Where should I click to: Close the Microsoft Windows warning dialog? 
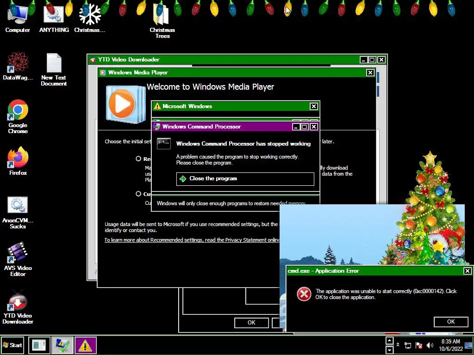pos(313,106)
